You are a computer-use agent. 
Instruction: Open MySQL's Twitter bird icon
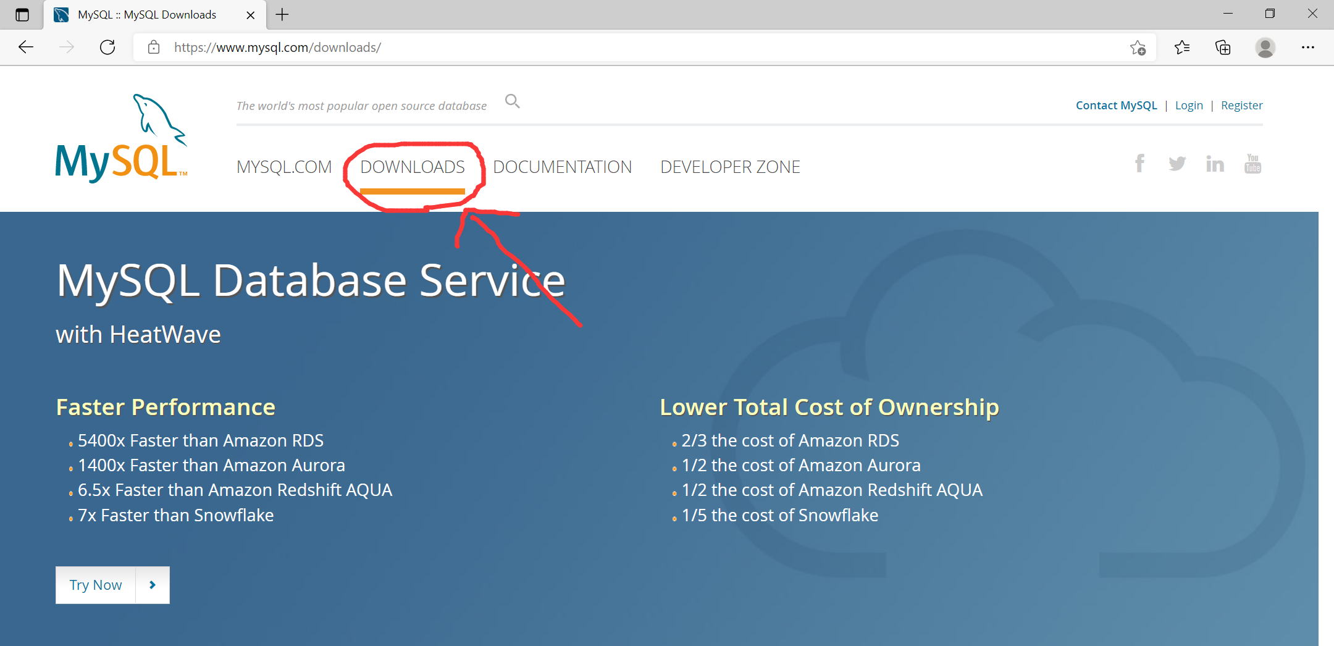(x=1177, y=164)
